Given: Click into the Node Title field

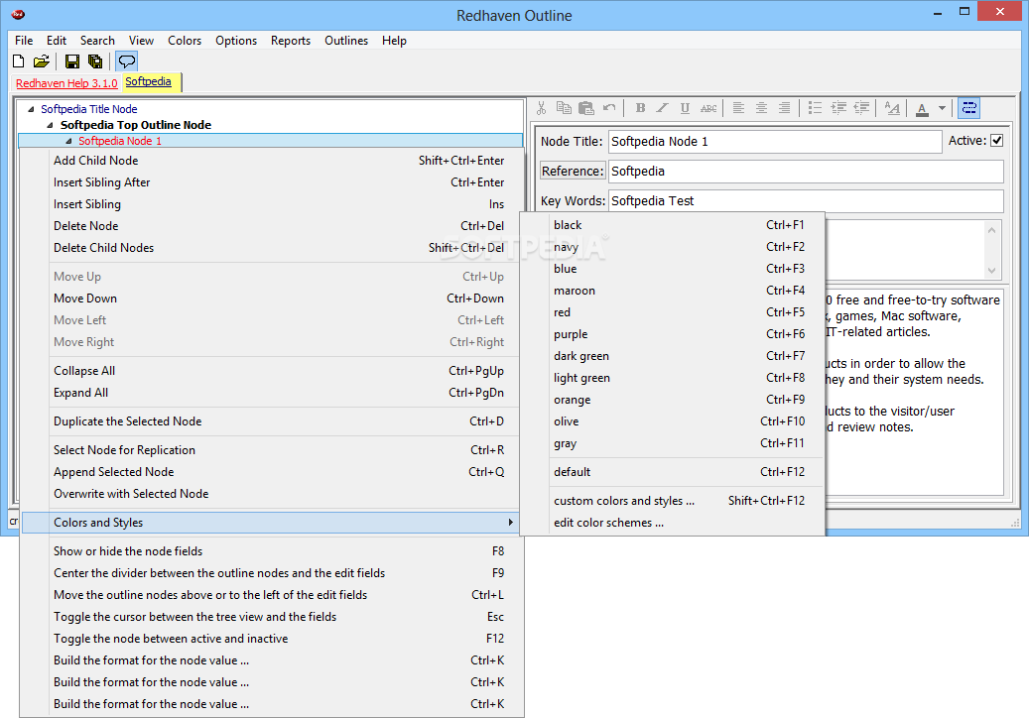Looking at the screenshot, I should (x=775, y=142).
